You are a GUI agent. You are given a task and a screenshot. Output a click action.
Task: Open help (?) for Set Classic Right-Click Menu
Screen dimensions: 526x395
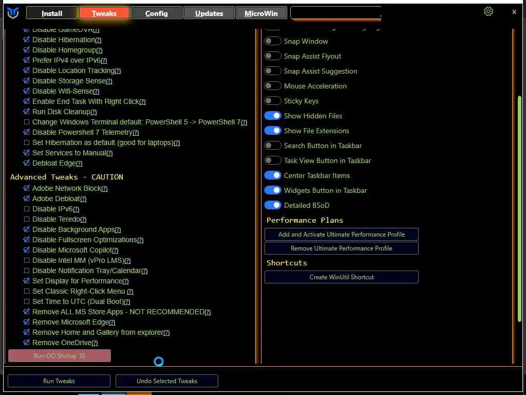pyautogui.click(x=130, y=292)
